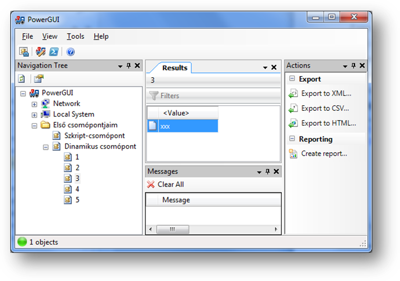Close the Results panel
Screen dimensions: 400x281
274,67
